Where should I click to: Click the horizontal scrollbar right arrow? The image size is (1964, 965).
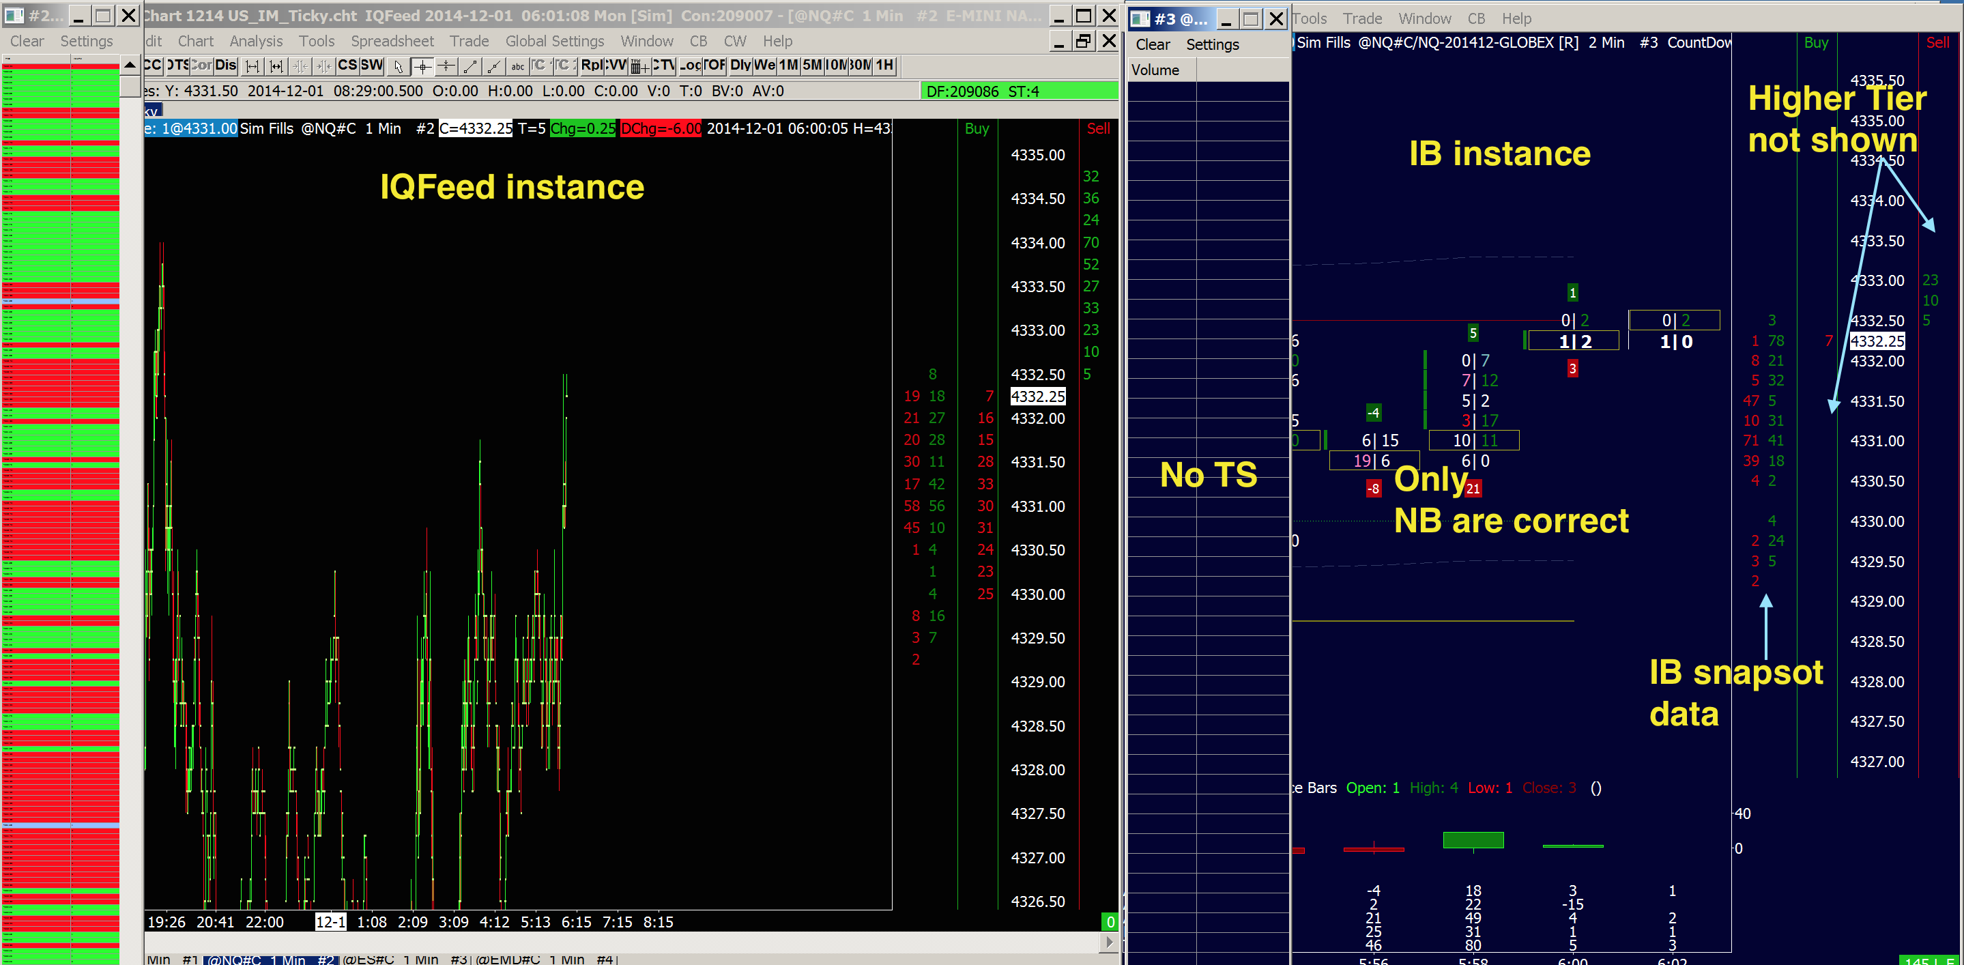click(1110, 942)
